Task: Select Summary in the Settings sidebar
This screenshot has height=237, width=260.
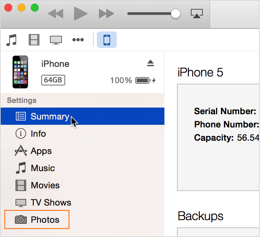Action: tap(83, 116)
